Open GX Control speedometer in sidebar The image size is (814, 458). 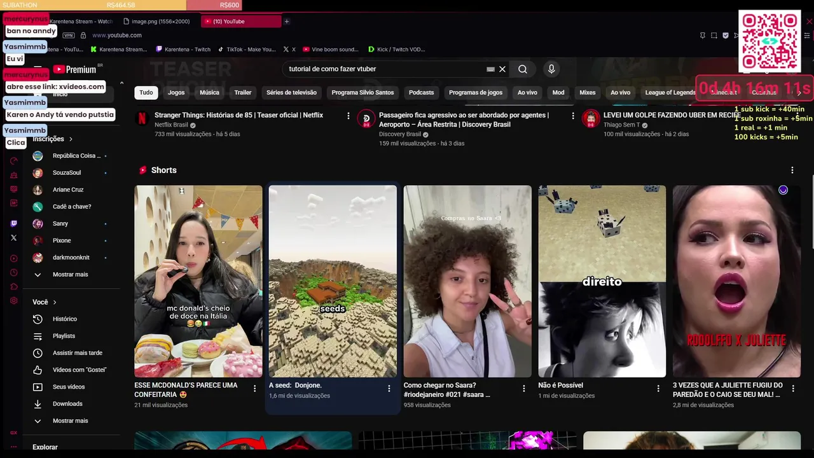(14, 160)
